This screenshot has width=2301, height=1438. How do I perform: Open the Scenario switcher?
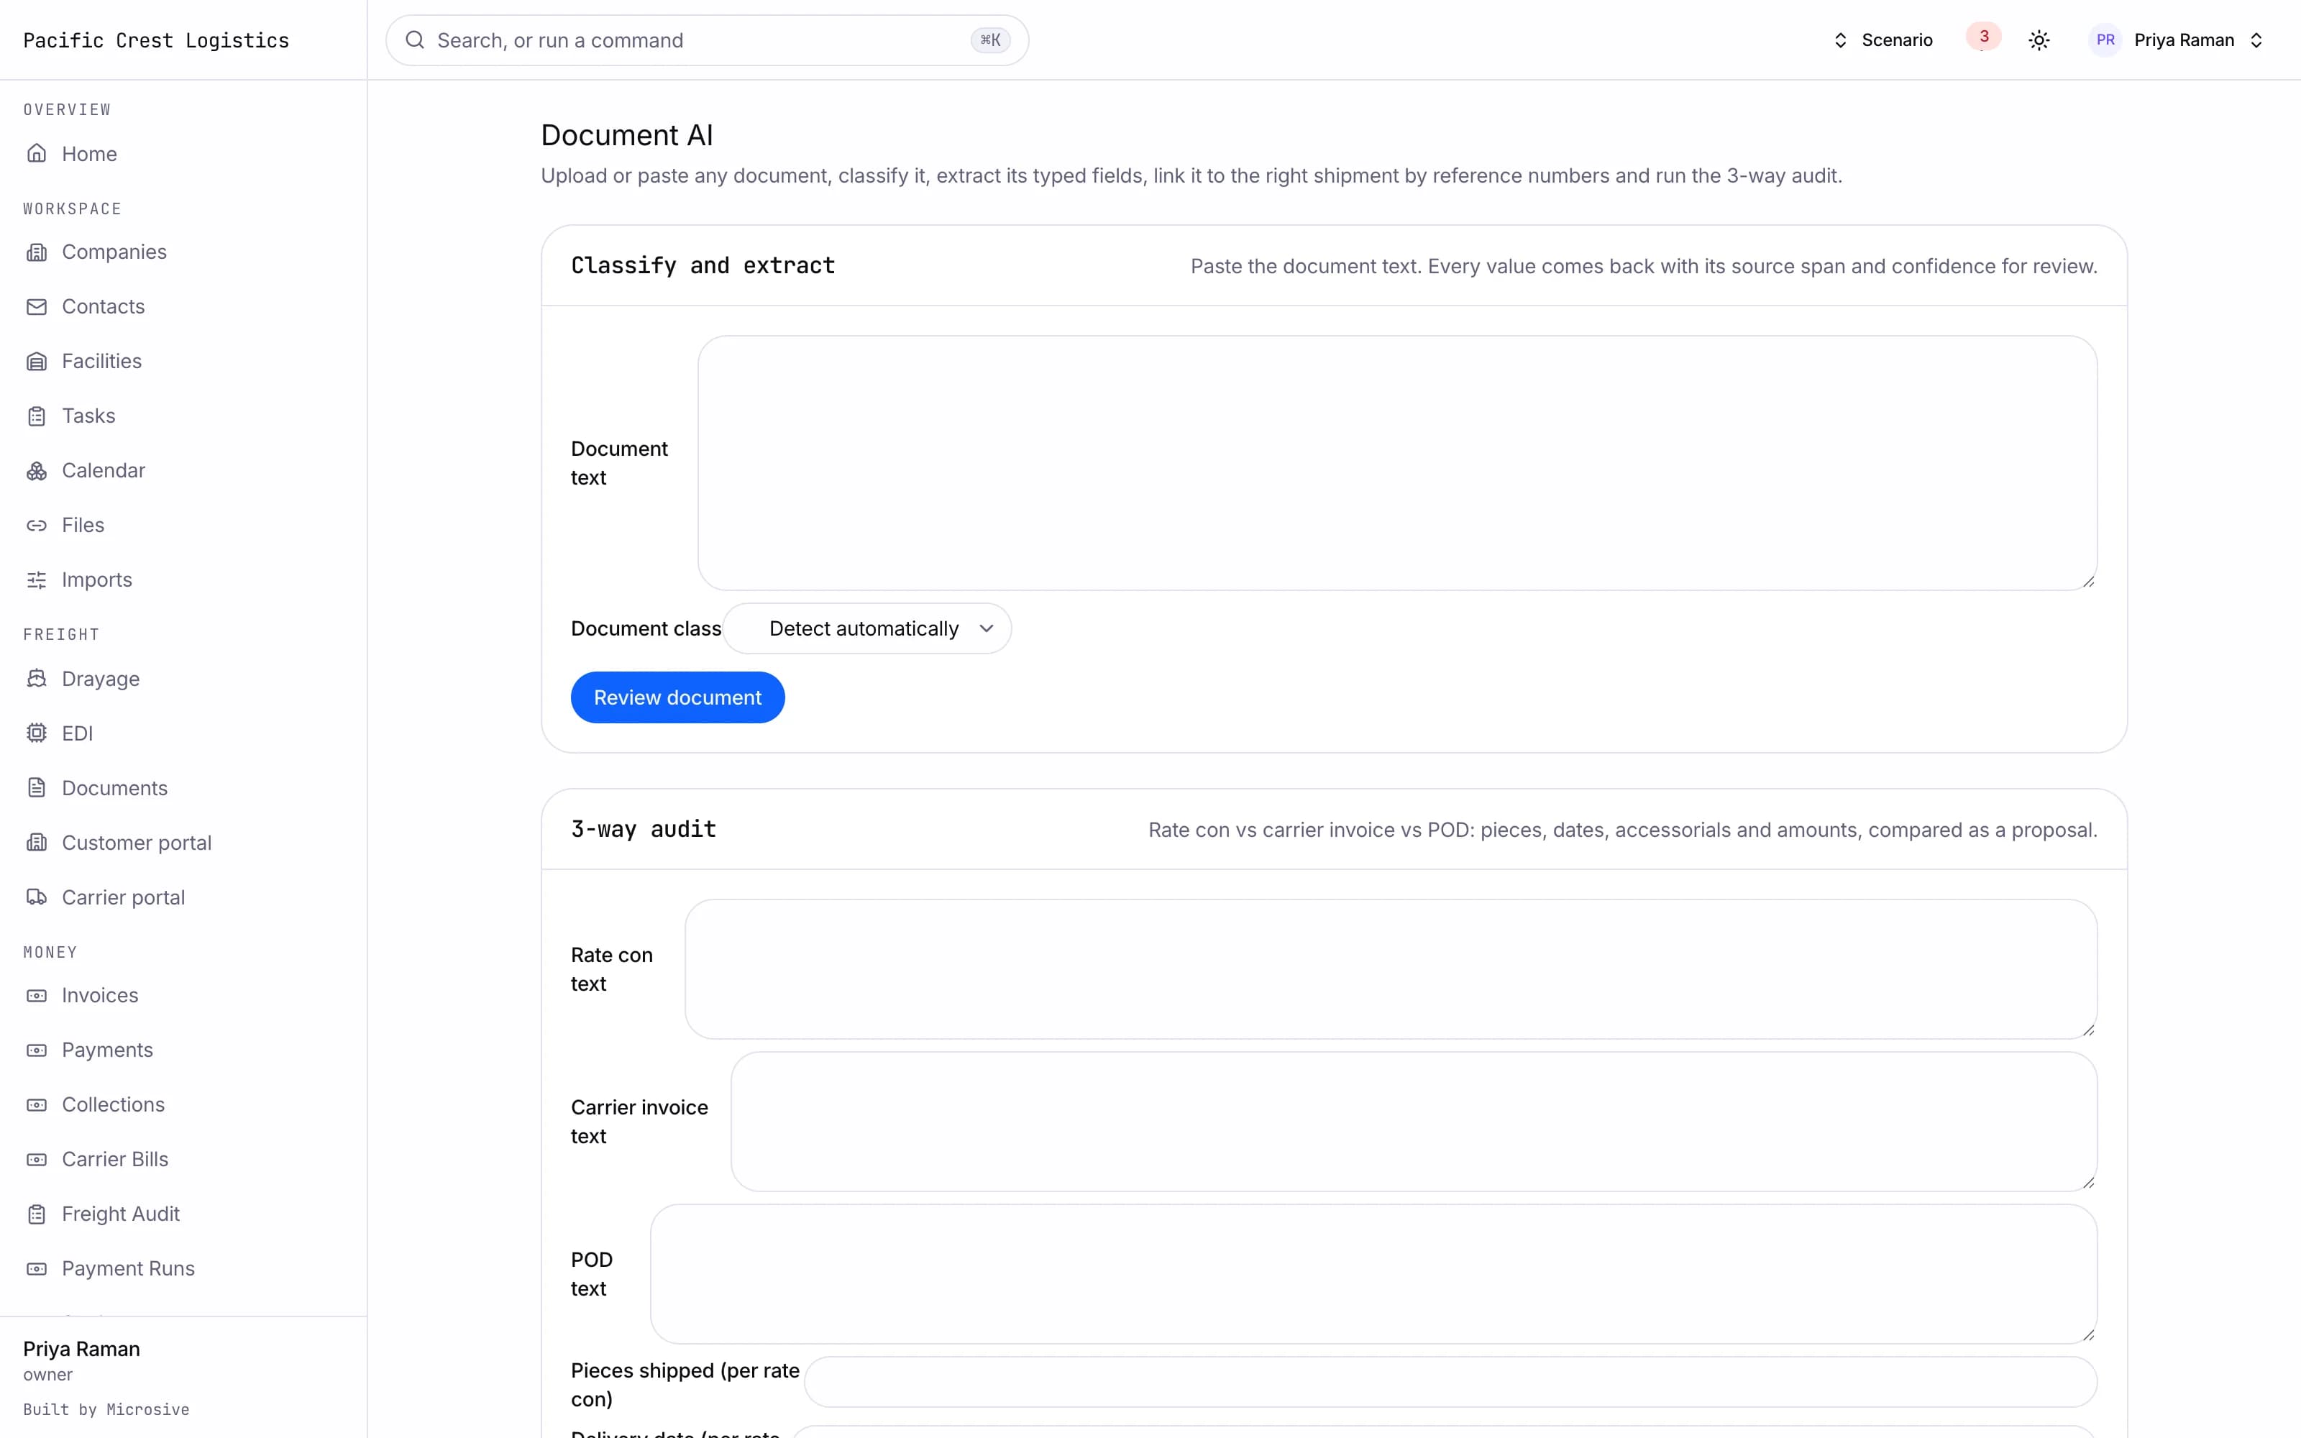click(x=1883, y=40)
